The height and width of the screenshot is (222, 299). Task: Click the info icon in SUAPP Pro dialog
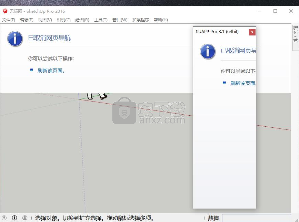(208, 52)
